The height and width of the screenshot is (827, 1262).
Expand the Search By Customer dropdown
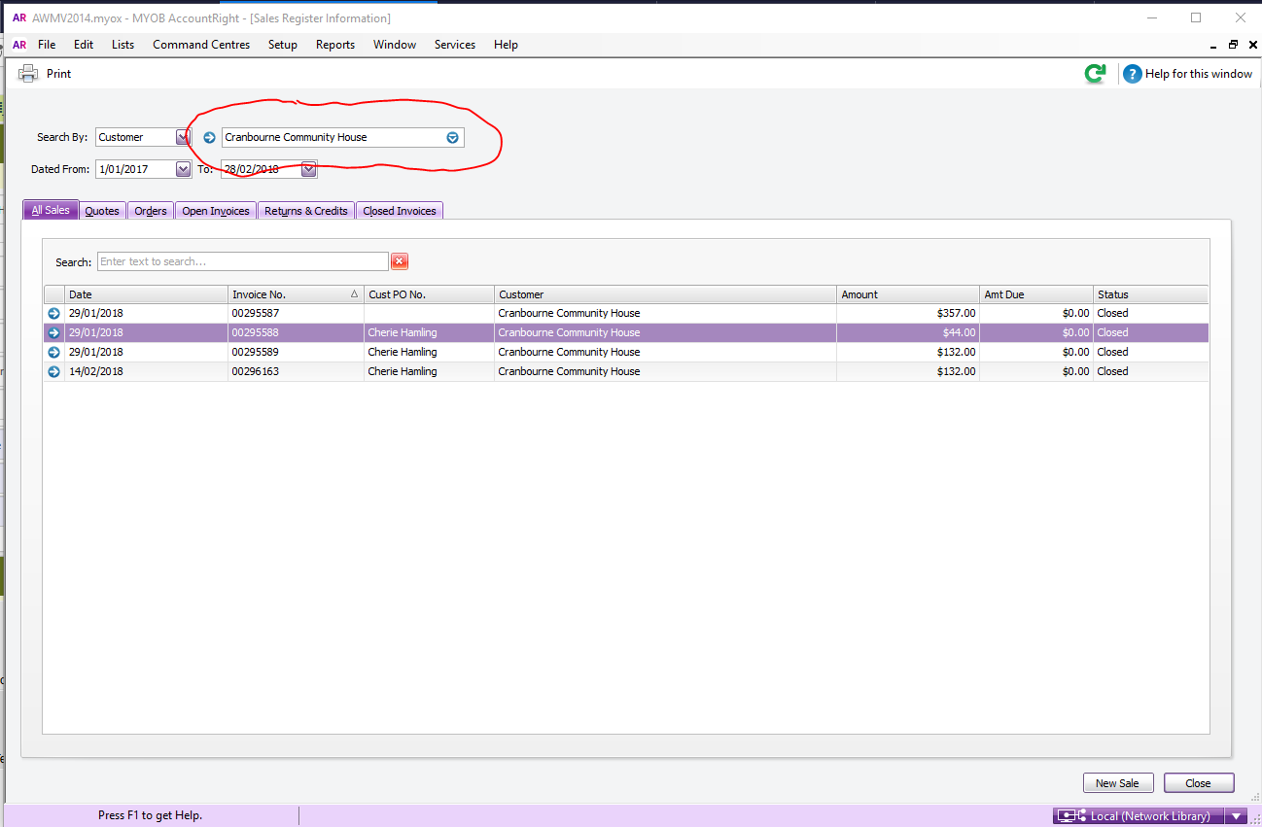pos(183,138)
